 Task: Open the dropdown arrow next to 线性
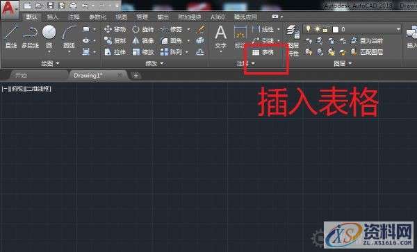(x=279, y=29)
